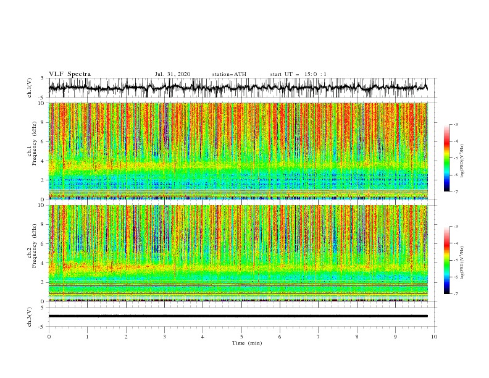The width and height of the screenshot is (489, 378).
Task: Click time-axis tick label "4"
Action: tap(203, 337)
